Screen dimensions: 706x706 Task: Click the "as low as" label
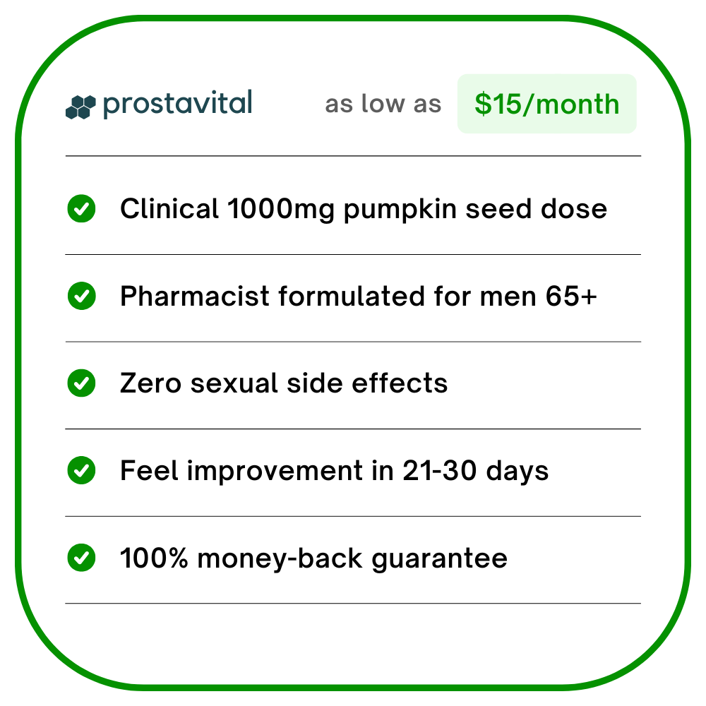[x=383, y=104]
